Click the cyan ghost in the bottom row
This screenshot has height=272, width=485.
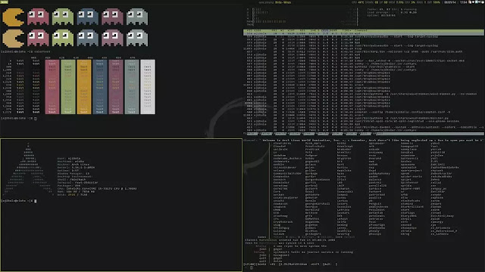(x=137, y=38)
